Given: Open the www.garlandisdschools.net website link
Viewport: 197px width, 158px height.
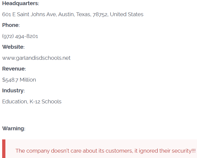Looking at the screenshot, I should [36, 58].
